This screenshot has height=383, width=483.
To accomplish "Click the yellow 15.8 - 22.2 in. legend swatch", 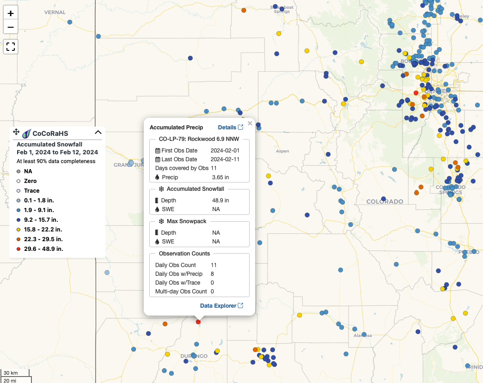I will click(x=18, y=230).
